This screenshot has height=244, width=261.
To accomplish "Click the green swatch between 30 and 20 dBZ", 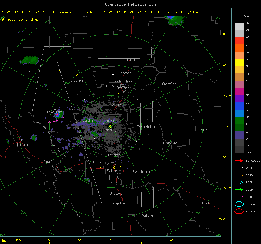I will tap(239, 121).
